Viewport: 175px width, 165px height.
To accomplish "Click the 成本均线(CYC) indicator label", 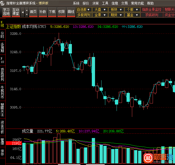I will point(34,27).
